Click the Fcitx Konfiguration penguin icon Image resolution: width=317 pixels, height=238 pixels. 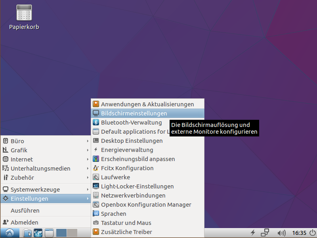click(x=96, y=168)
